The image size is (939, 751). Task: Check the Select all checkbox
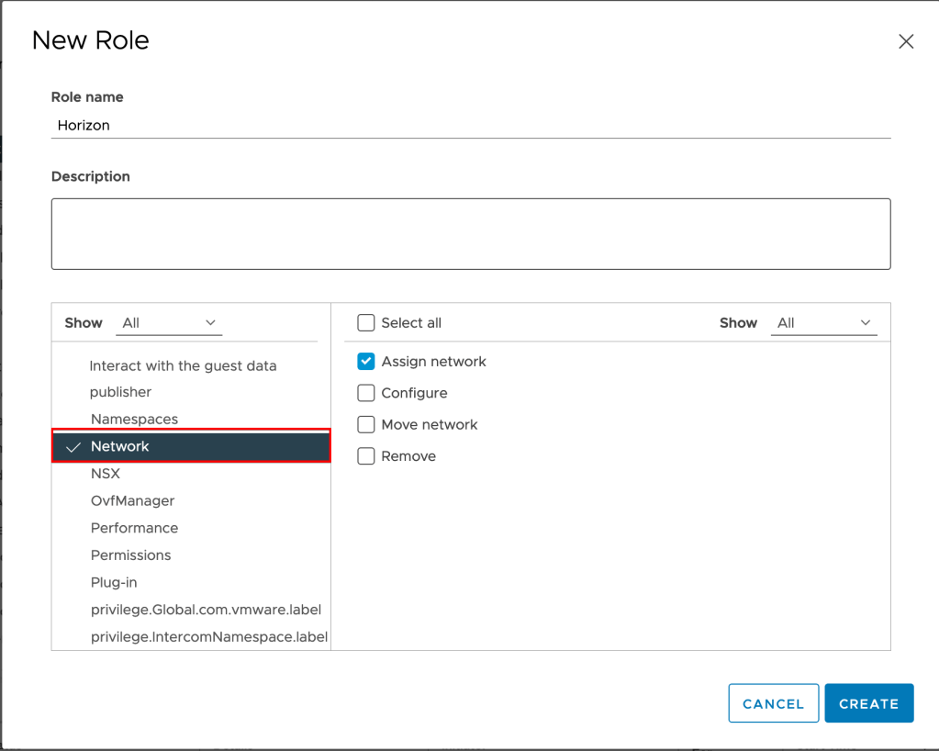[x=366, y=323]
